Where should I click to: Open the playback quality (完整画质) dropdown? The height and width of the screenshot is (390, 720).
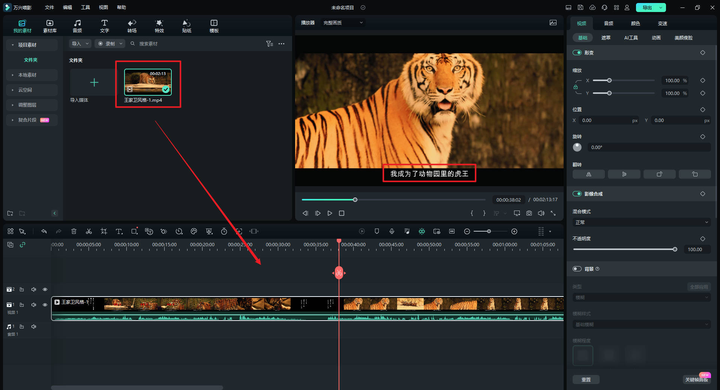[x=343, y=23]
